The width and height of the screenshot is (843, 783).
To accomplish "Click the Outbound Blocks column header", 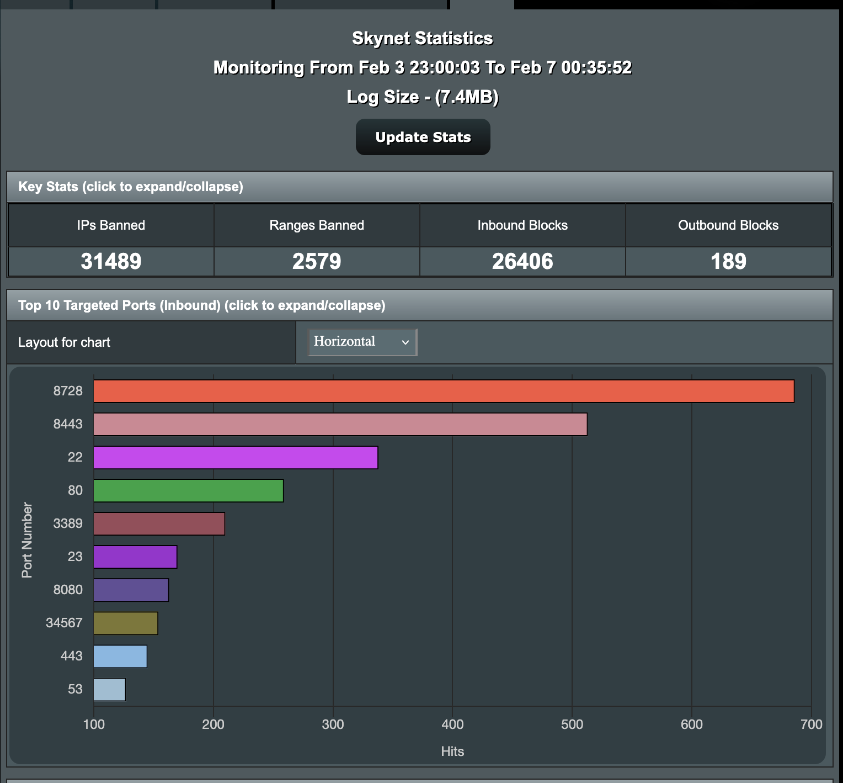I will point(728,225).
